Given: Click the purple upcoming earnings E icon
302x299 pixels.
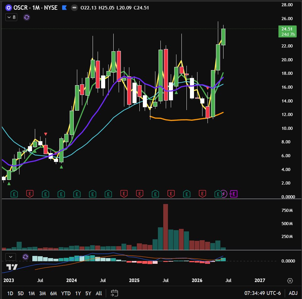Looking at the screenshot, I should (x=234, y=194).
